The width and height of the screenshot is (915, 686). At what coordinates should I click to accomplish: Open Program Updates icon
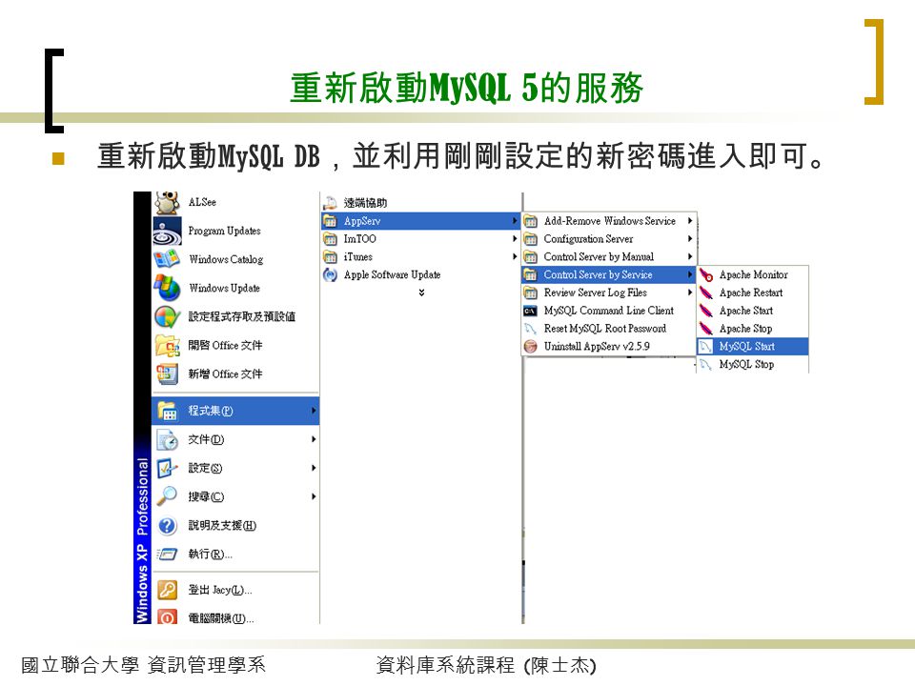[x=167, y=231]
